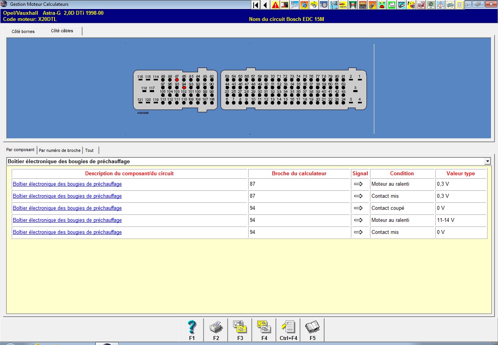Select the Côté câbles tab

click(62, 31)
